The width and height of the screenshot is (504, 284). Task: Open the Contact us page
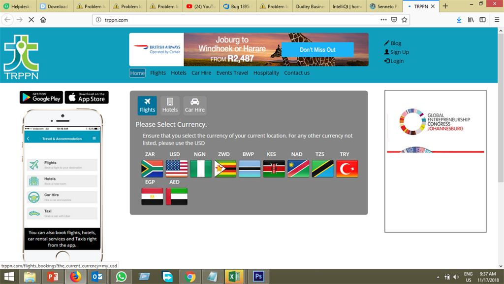coord(297,73)
